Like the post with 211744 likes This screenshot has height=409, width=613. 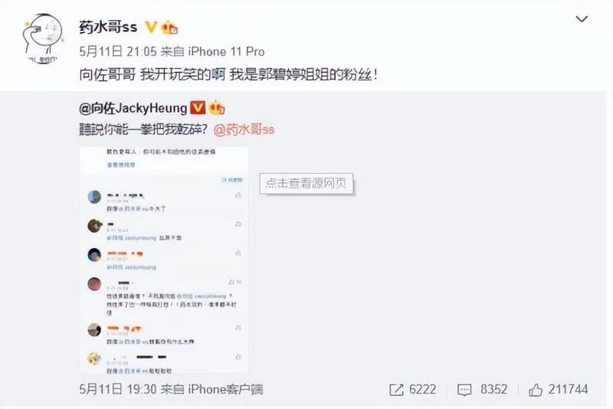(x=558, y=389)
